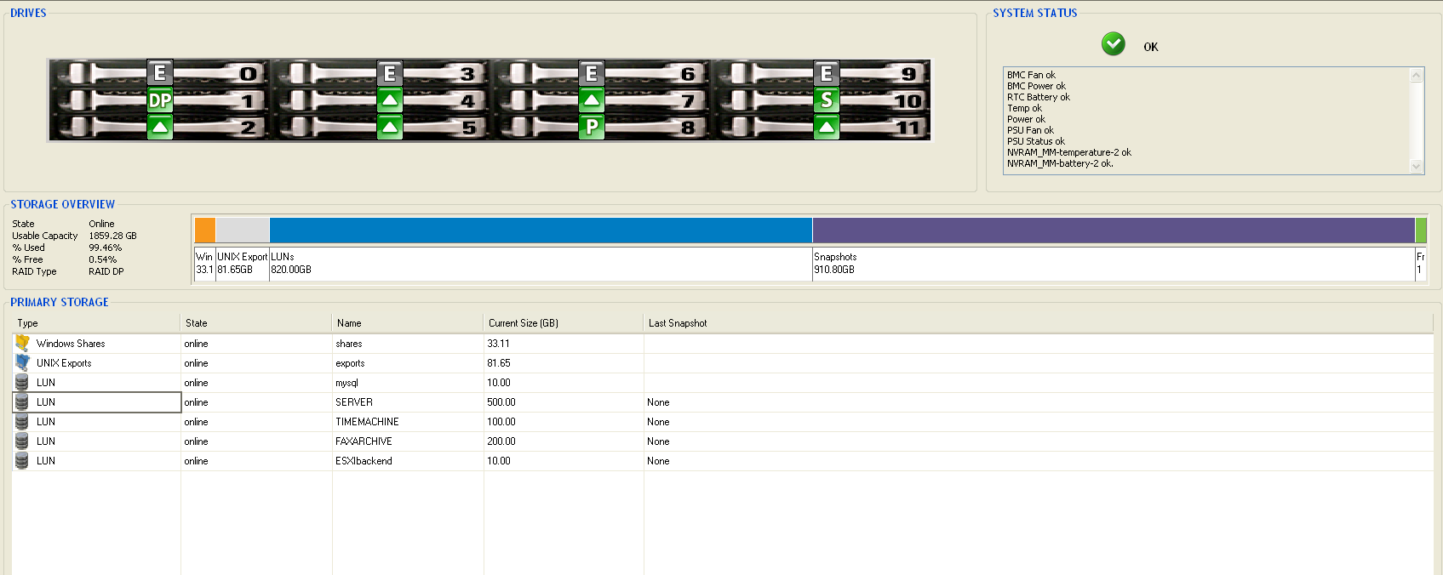Click the green OK checkmark status icon

(1113, 44)
